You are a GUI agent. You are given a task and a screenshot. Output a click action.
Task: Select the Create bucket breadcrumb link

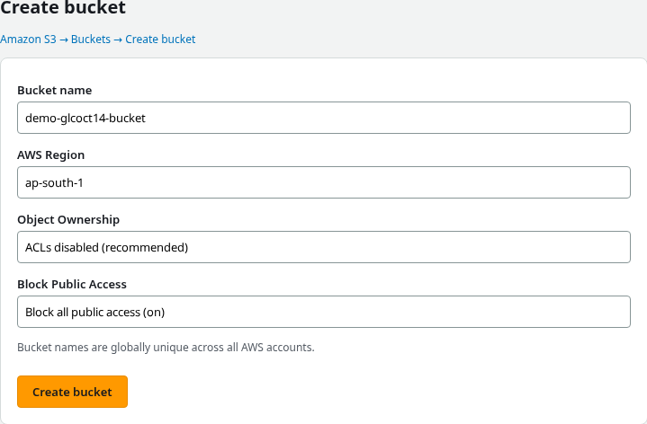[160, 40]
